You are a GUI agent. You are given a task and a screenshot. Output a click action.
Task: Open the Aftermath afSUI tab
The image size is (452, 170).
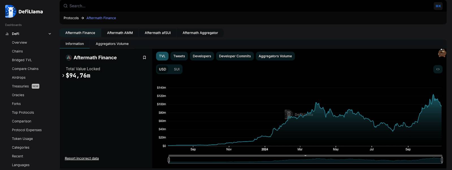[158, 33]
